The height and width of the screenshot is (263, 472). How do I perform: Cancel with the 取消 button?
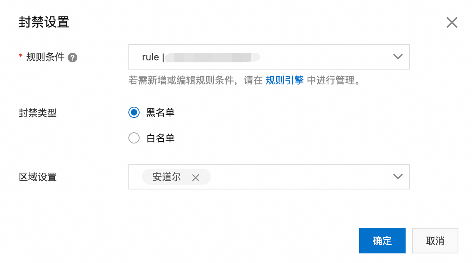point(435,241)
